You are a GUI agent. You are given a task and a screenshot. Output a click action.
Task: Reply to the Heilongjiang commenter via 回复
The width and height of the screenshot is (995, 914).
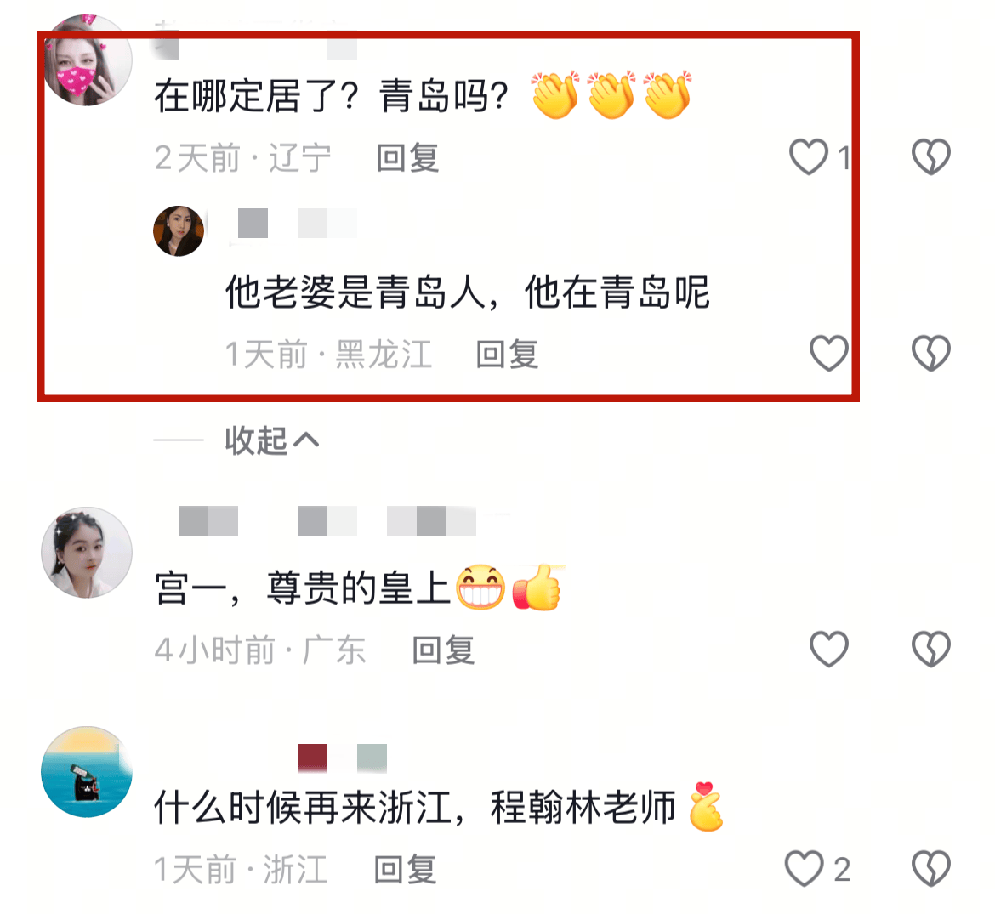click(x=507, y=354)
